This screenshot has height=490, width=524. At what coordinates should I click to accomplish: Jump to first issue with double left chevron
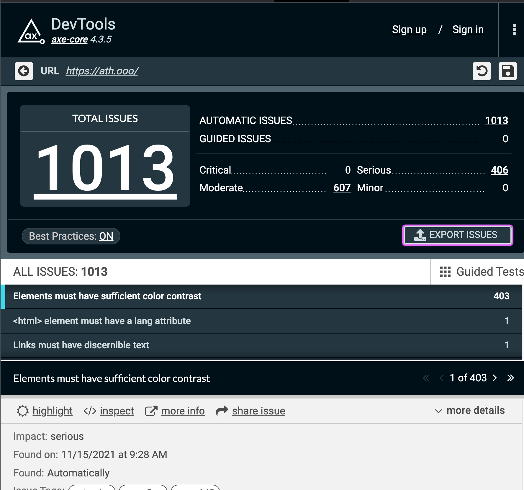coord(426,378)
